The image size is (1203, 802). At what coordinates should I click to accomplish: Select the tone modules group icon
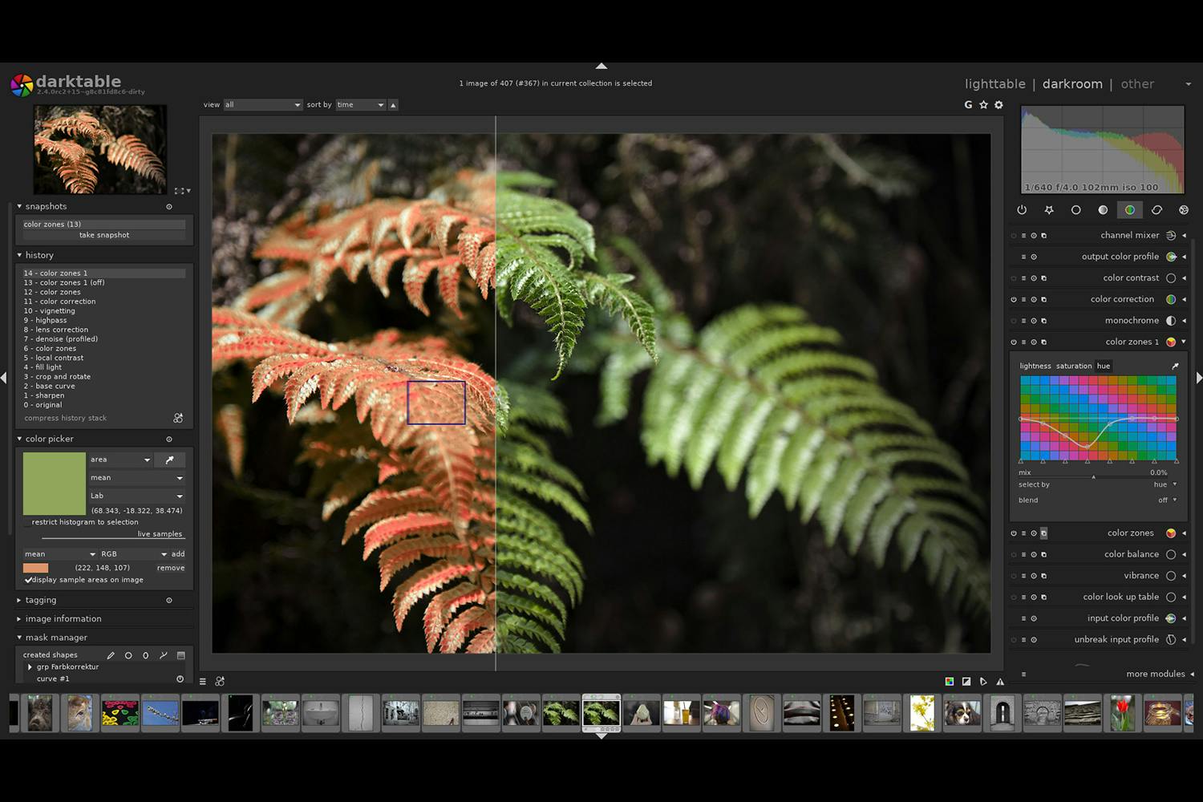click(x=1103, y=209)
